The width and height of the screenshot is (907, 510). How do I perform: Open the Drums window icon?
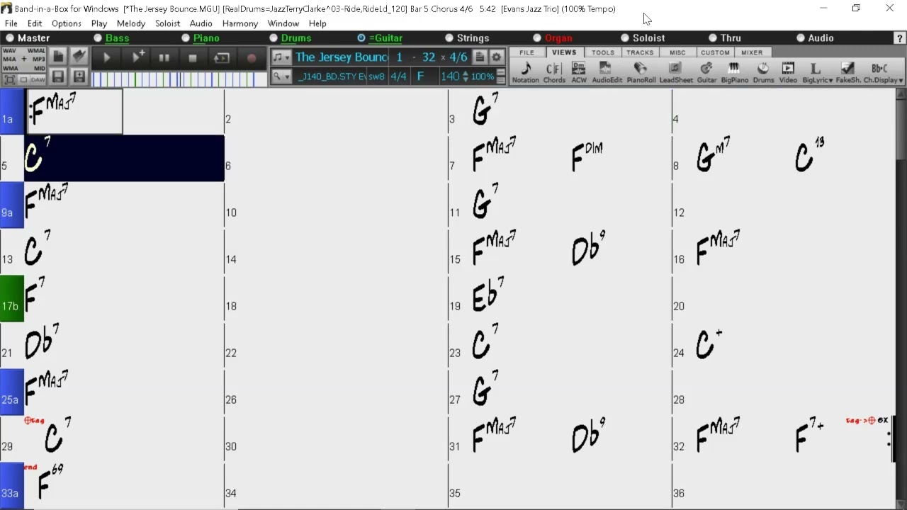pyautogui.click(x=763, y=72)
